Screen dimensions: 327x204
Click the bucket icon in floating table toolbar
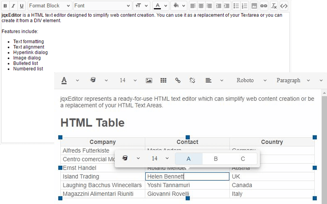pyautogui.click(x=125, y=158)
